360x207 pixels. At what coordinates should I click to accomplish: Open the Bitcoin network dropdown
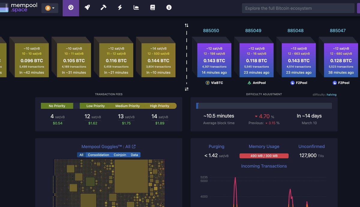pyautogui.click(x=50, y=8)
